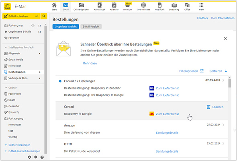Collapse the Intelligentes Postfach section
Image resolution: width=237 pixels, height=161 pixels.
(6, 47)
